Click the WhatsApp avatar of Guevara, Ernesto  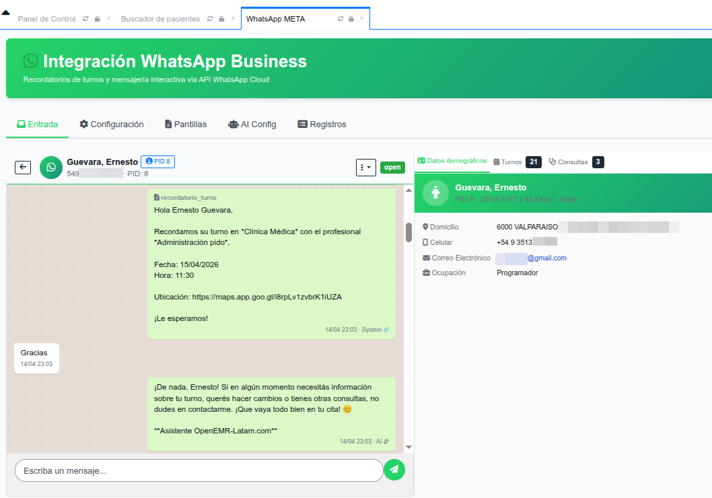51,168
